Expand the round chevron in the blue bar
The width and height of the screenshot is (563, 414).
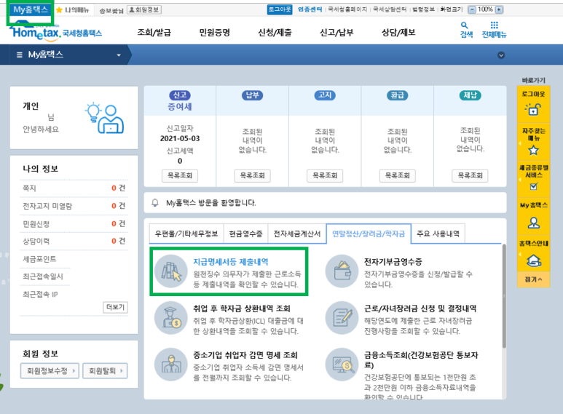click(501, 55)
